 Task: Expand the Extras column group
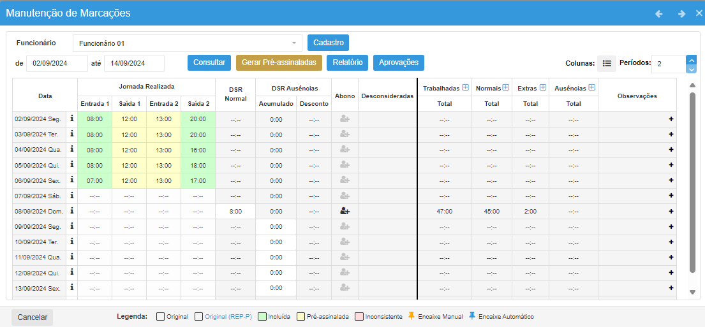click(543, 88)
